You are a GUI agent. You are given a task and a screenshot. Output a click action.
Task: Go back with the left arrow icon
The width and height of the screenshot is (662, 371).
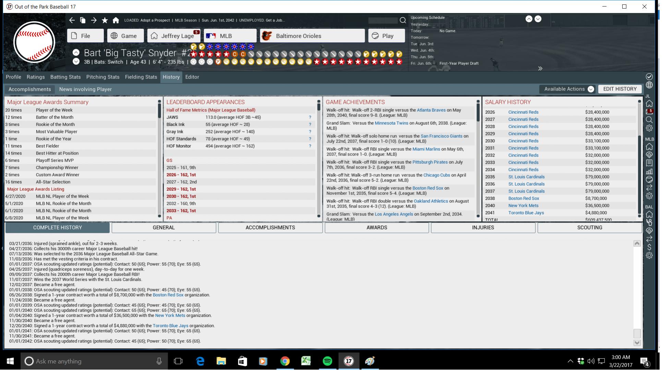coord(72,20)
